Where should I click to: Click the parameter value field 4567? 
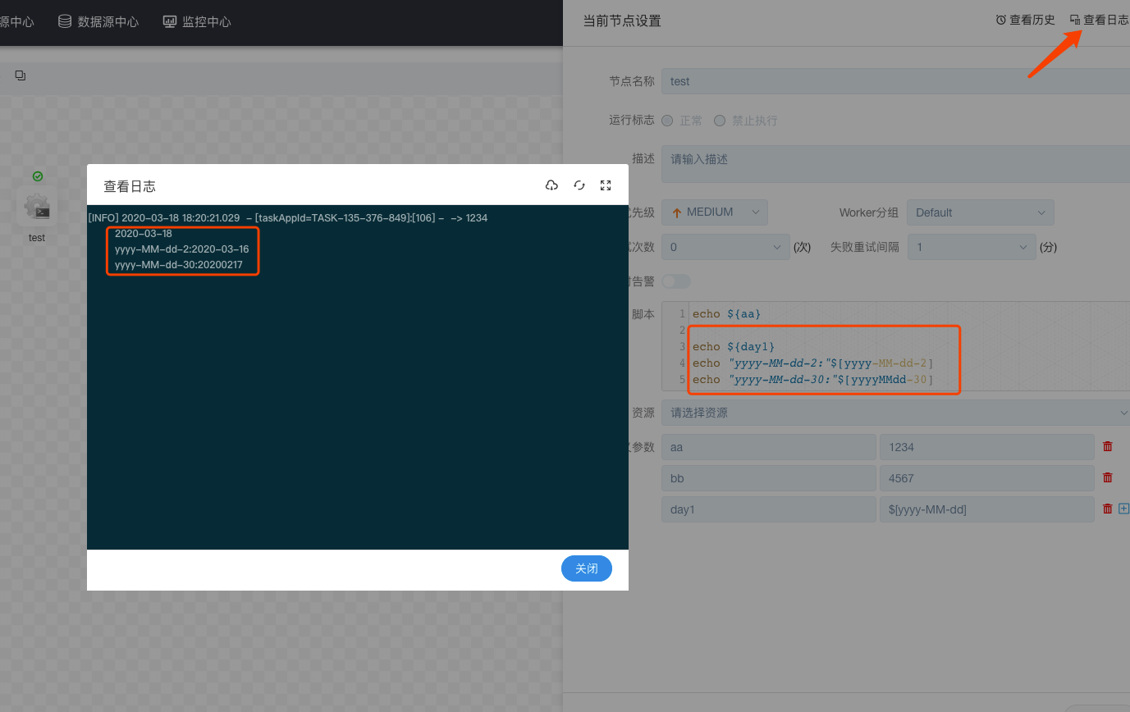[987, 478]
